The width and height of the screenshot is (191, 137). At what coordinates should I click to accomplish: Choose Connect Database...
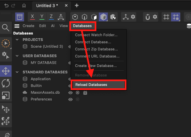[93, 42]
